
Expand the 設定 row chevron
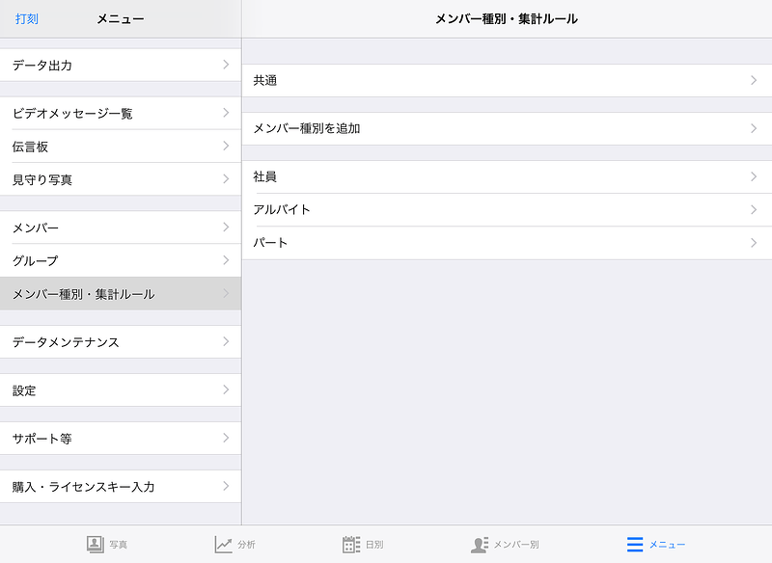[226, 390]
